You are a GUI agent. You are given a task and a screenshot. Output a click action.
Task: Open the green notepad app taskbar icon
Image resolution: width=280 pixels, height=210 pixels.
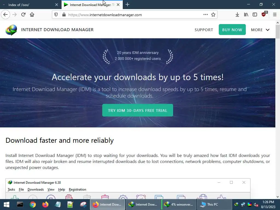pos(70,205)
